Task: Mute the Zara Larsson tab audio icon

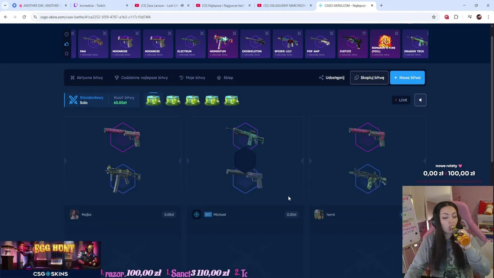Action: click(182, 5)
